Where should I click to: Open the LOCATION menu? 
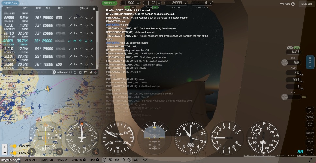[47, 160]
